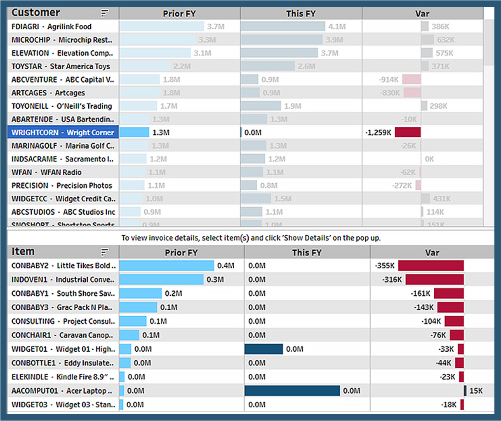
Task: Click the Var header in Item table
Action: pos(432,253)
